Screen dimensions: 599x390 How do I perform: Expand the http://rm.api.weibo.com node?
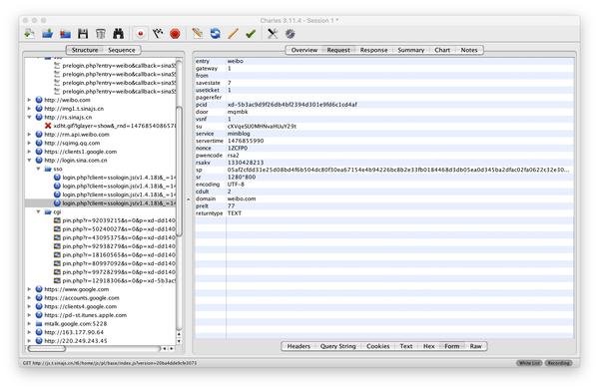(x=29, y=135)
